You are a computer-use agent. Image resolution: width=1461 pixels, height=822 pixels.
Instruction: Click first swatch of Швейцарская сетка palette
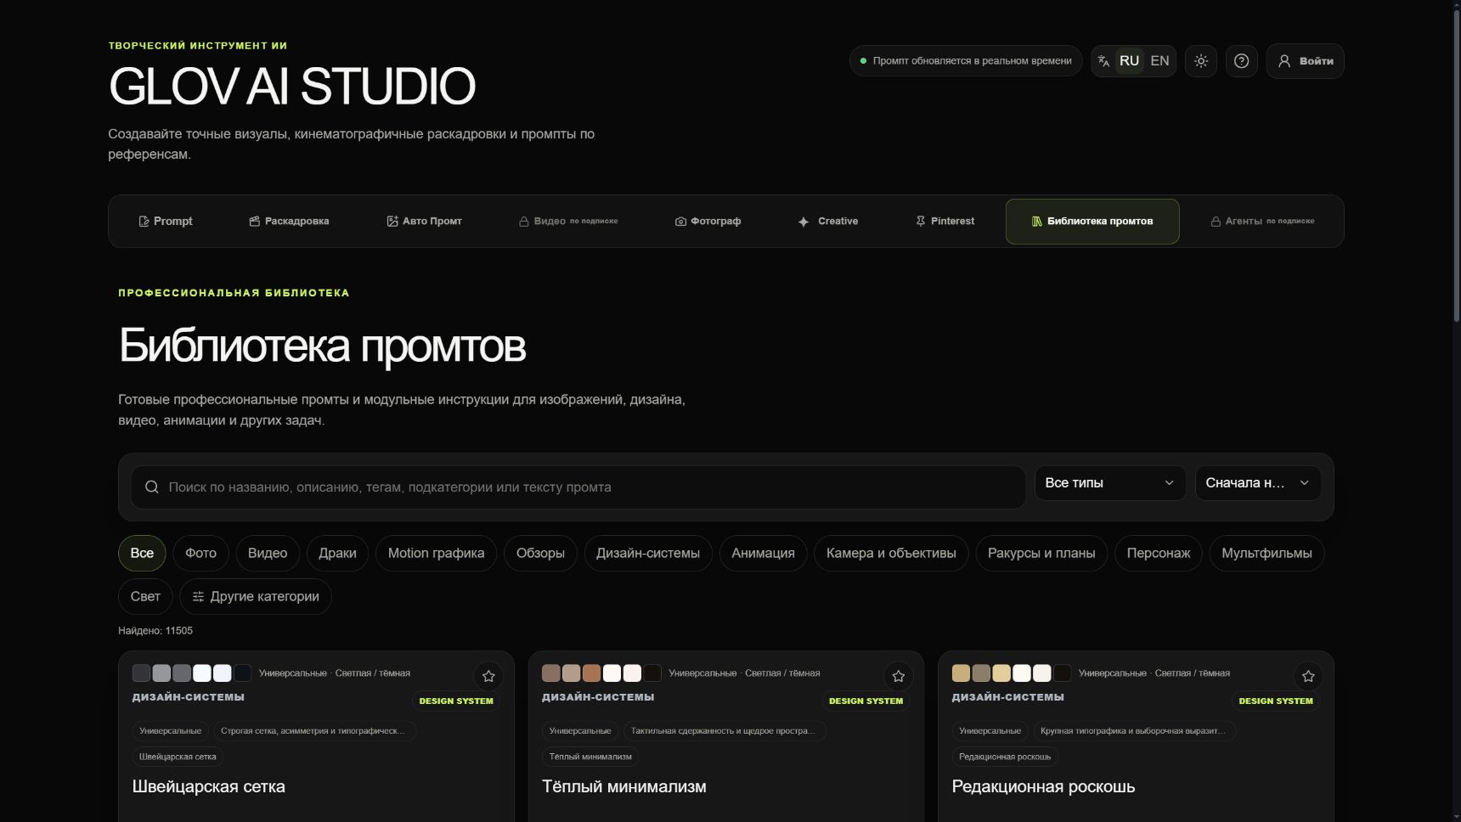(x=141, y=673)
